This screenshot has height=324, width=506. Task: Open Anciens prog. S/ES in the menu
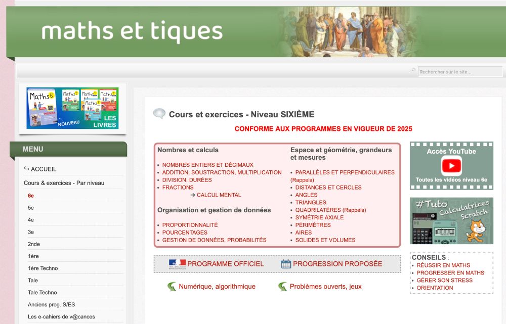51,304
